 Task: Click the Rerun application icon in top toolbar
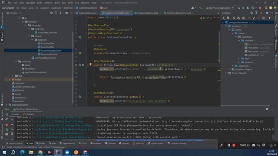point(238,8)
